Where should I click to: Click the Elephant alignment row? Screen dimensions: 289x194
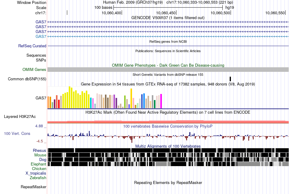click(168, 164)
